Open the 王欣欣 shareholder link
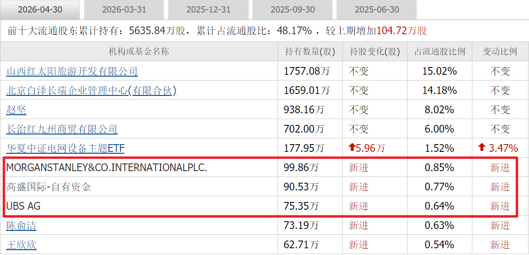Screen dimensions: 529x255 coord(21,244)
